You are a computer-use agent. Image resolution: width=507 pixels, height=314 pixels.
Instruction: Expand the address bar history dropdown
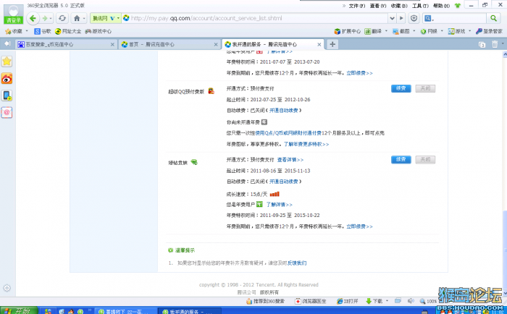[x=392, y=18]
